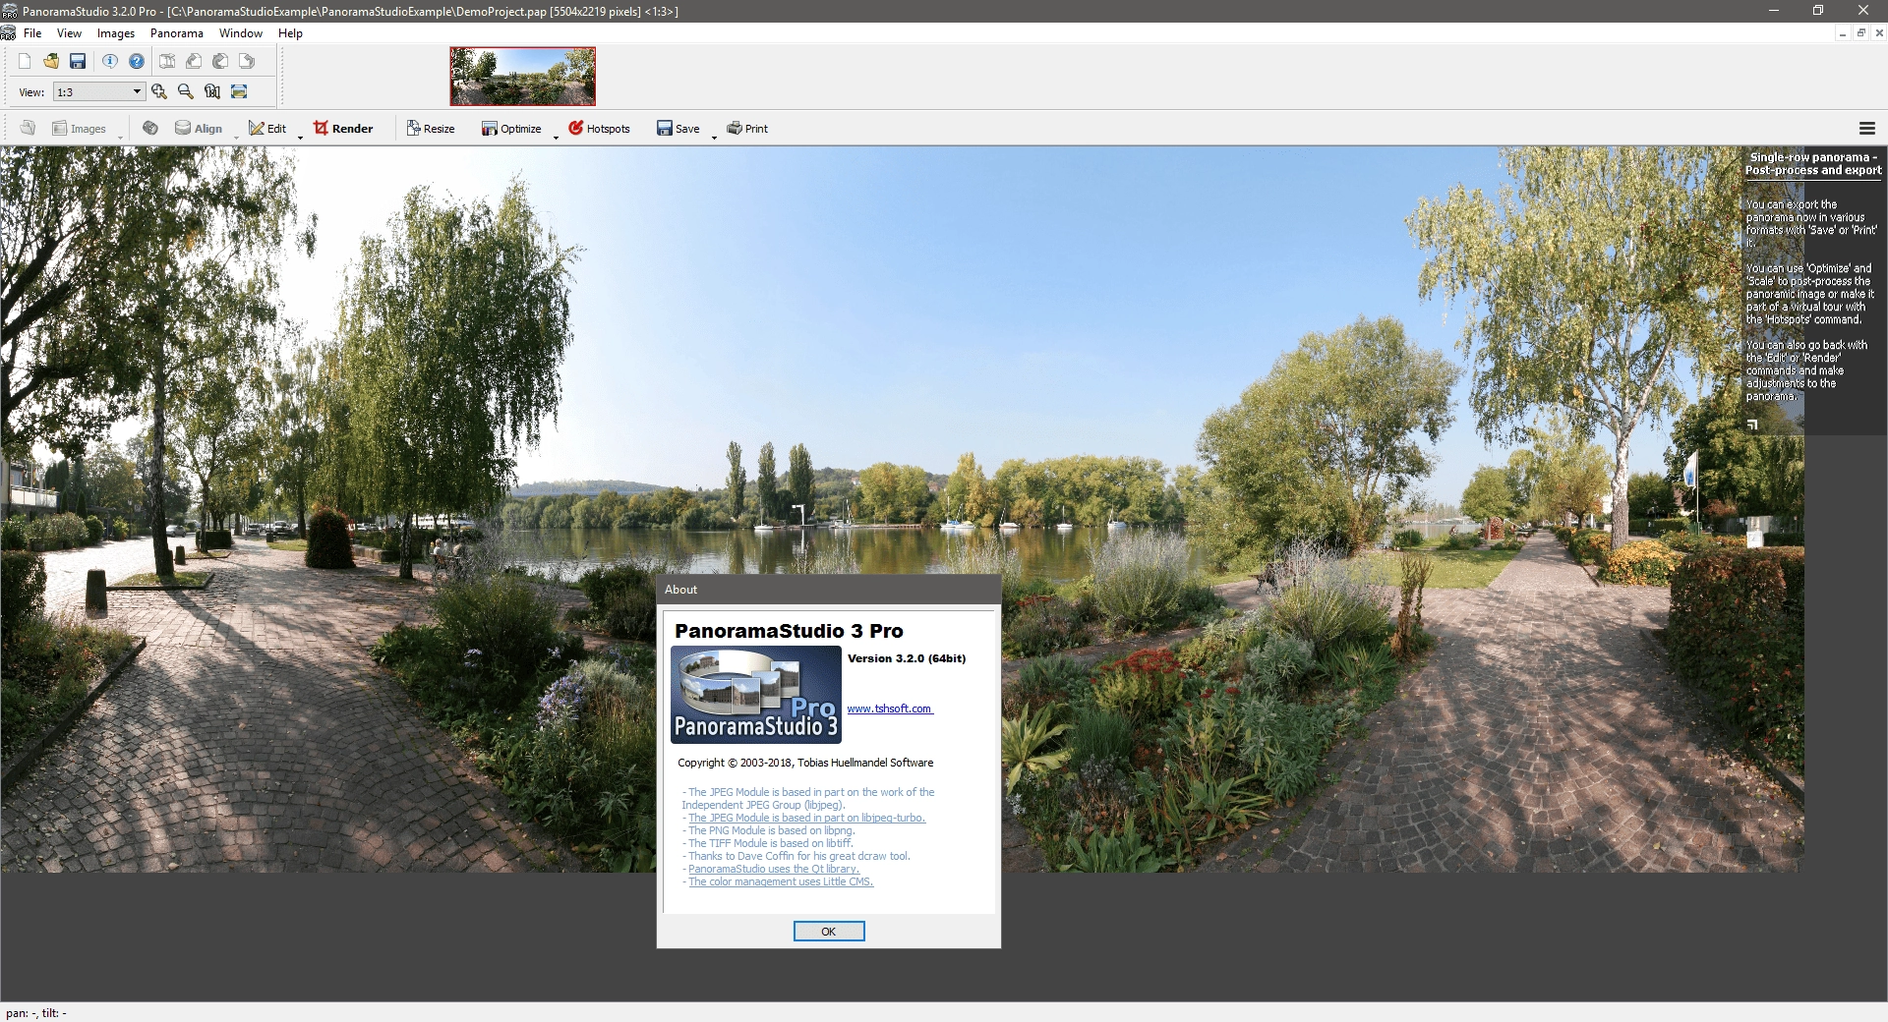Screen dimensions: 1888x1022
Task: Open the View zoom ratio dropdown showing 1:3
Action: (98, 92)
